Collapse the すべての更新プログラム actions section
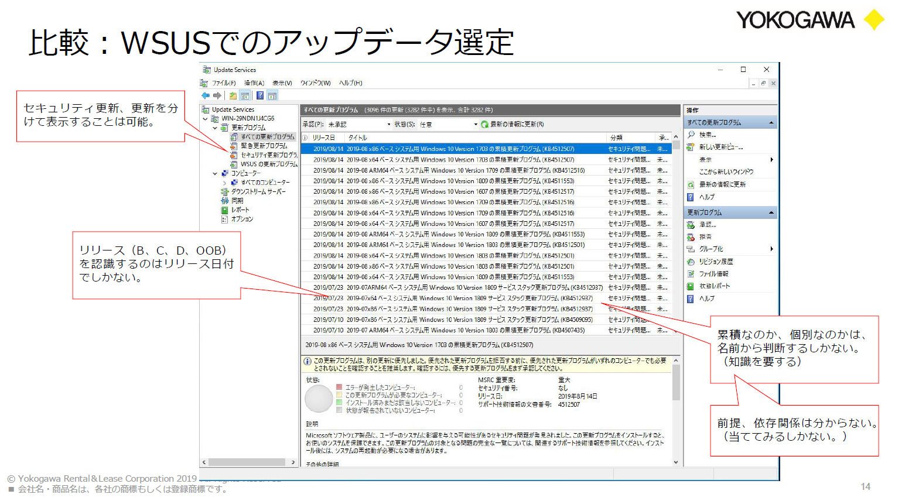Viewport: 902px width, 501px height. (x=771, y=122)
